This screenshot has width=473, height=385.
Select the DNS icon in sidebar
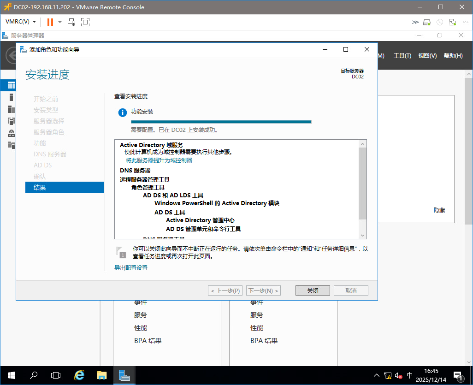point(12,133)
